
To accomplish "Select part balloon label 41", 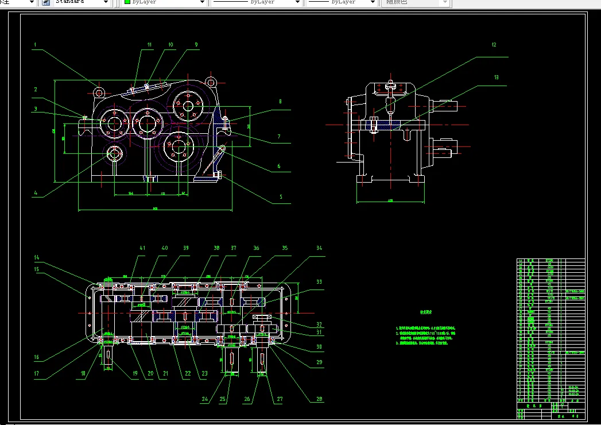I will [142, 248].
